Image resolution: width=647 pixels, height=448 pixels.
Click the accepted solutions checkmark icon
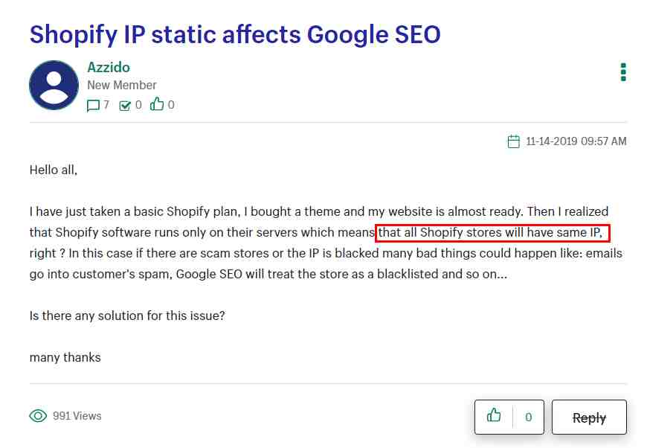point(125,106)
